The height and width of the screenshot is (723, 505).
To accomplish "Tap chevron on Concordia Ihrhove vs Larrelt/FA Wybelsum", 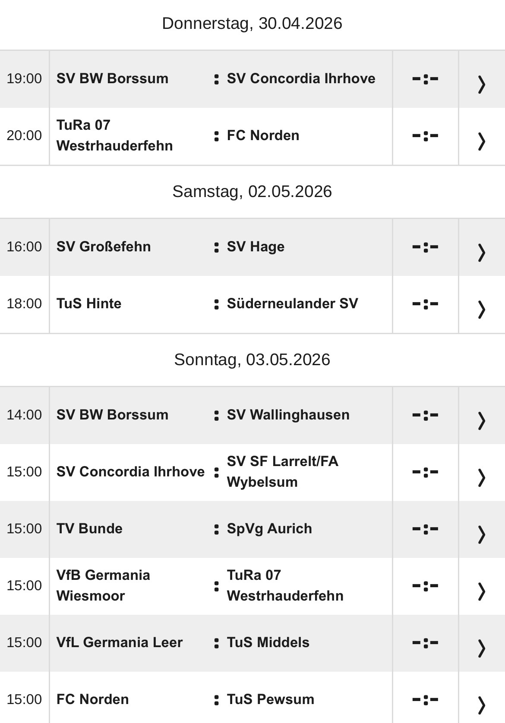I will tap(481, 477).
